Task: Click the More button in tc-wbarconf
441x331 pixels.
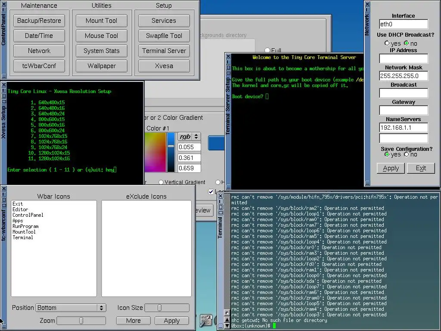Action: point(134,321)
